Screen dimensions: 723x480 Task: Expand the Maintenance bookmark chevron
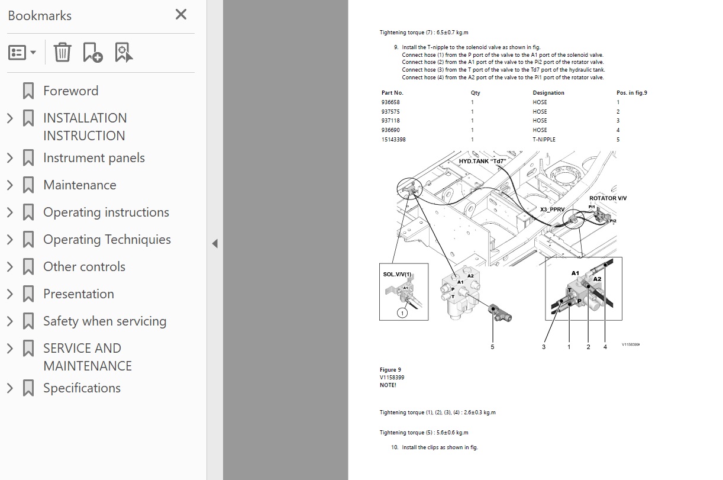point(9,185)
